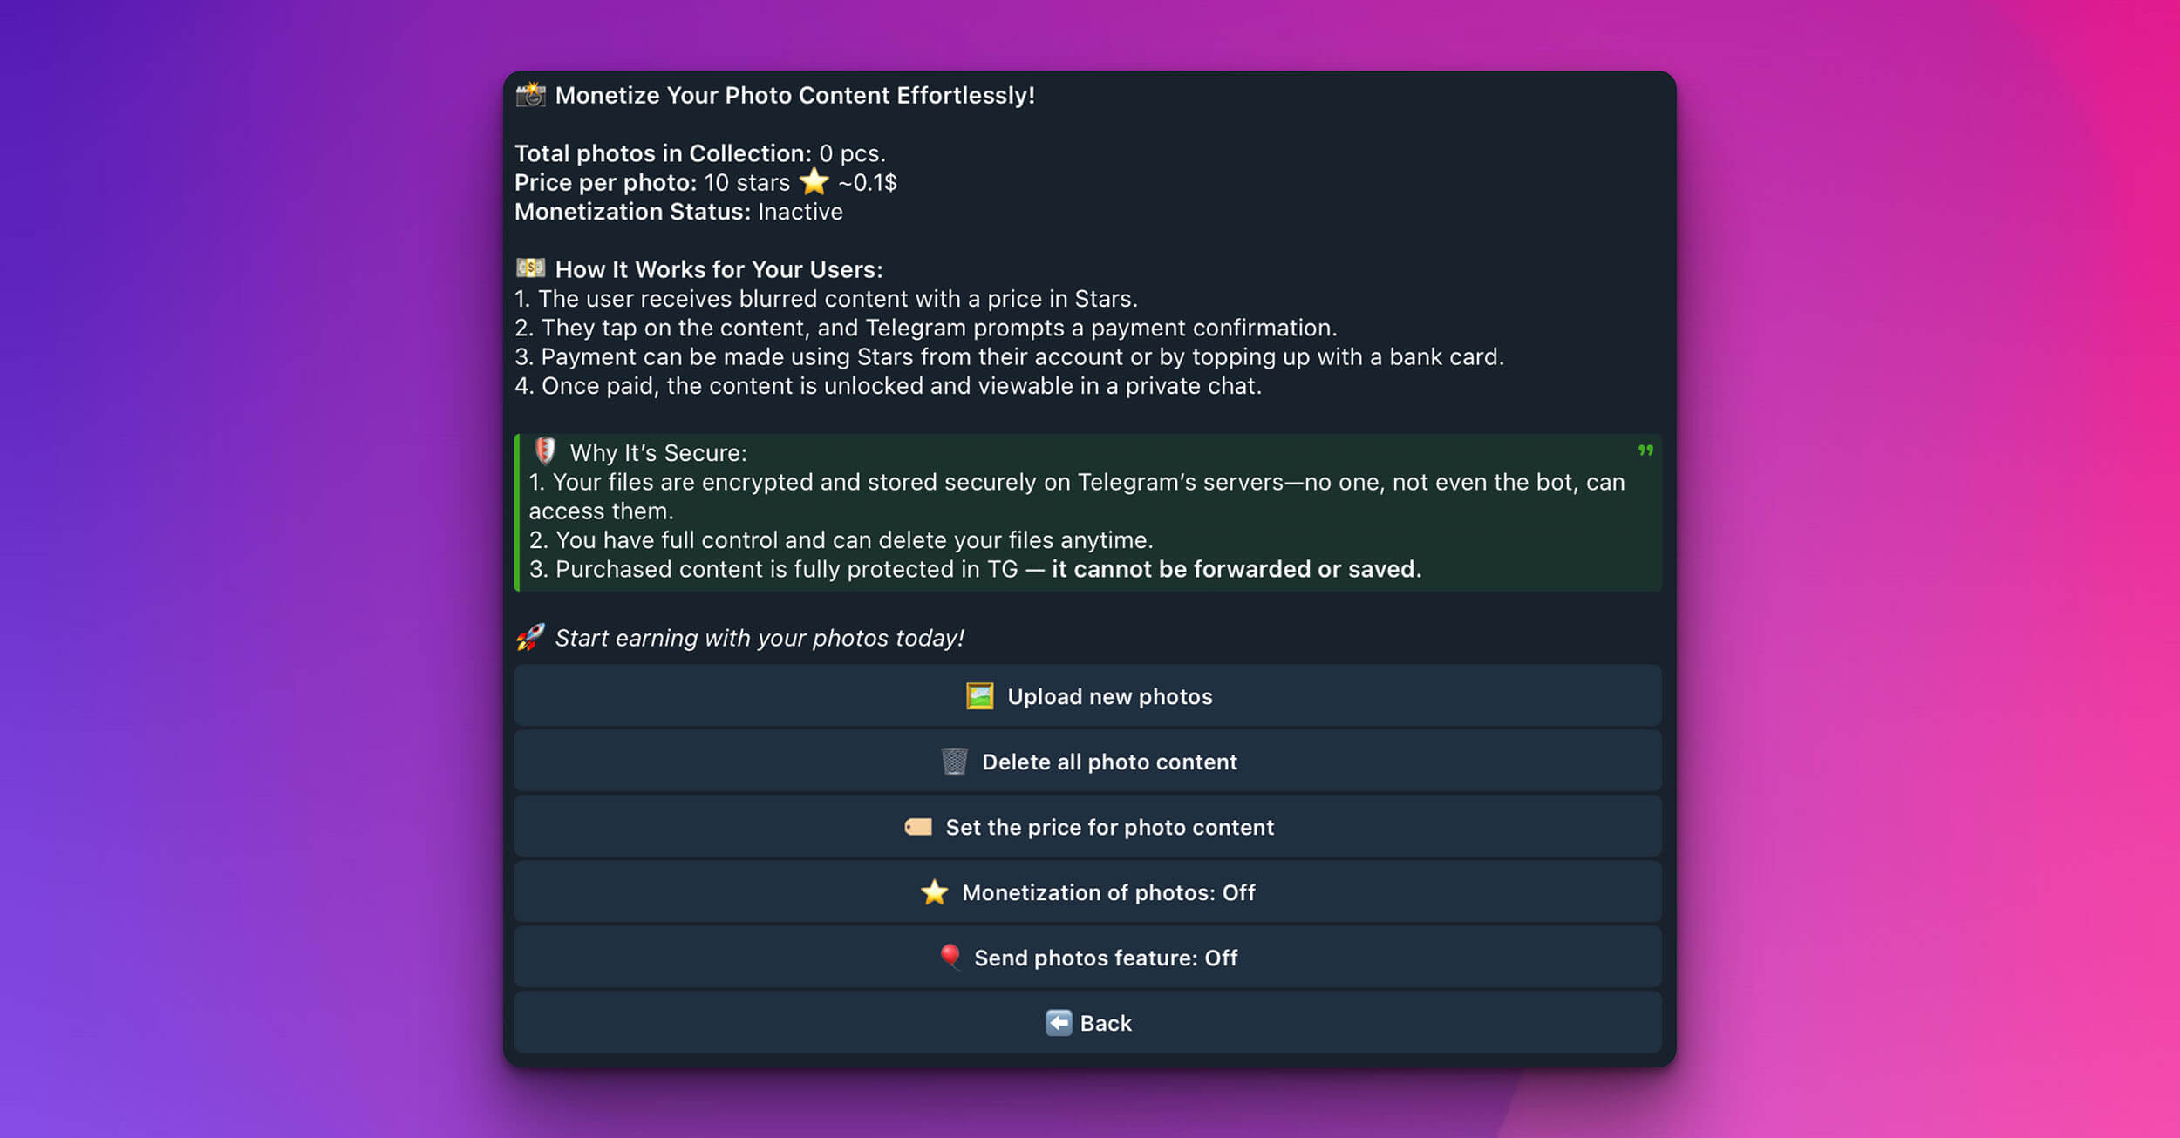Enable the Send photos feature toggle
Image resolution: width=2180 pixels, height=1138 pixels.
[1087, 958]
